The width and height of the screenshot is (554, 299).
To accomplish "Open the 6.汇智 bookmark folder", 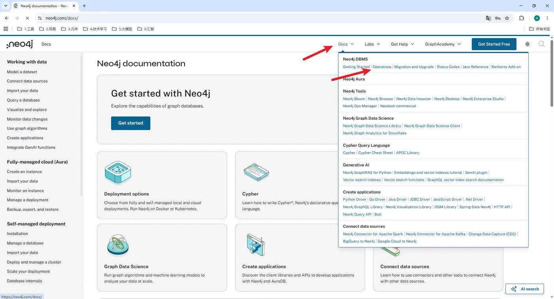I will 146,29.
